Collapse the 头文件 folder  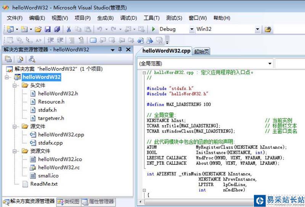[14, 85]
